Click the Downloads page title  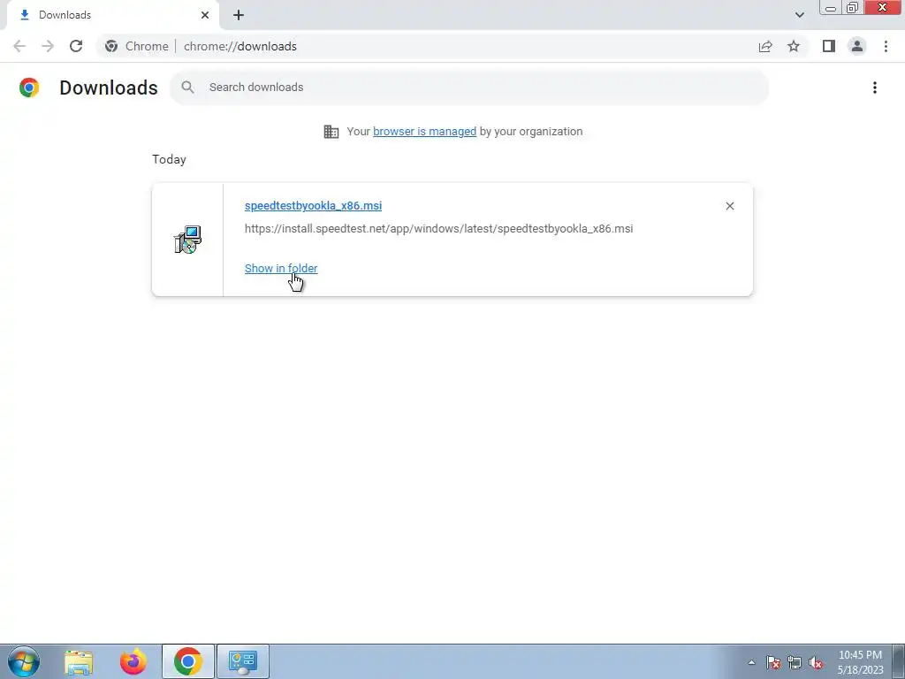point(109,88)
